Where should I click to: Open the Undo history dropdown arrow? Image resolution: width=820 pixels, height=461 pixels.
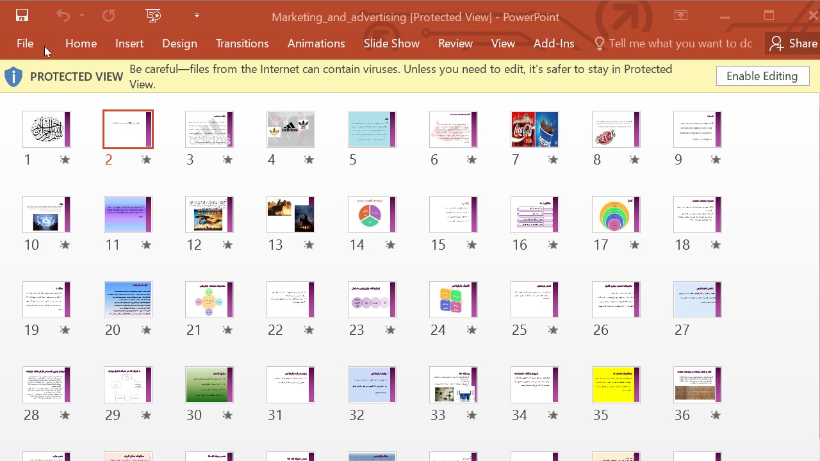pyautogui.click(x=81, y=16)
